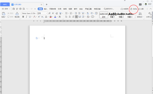The width and height of the screenshot is (153, 94).
Task: Expand the styles gallery arrow
Action: [135, 17]
